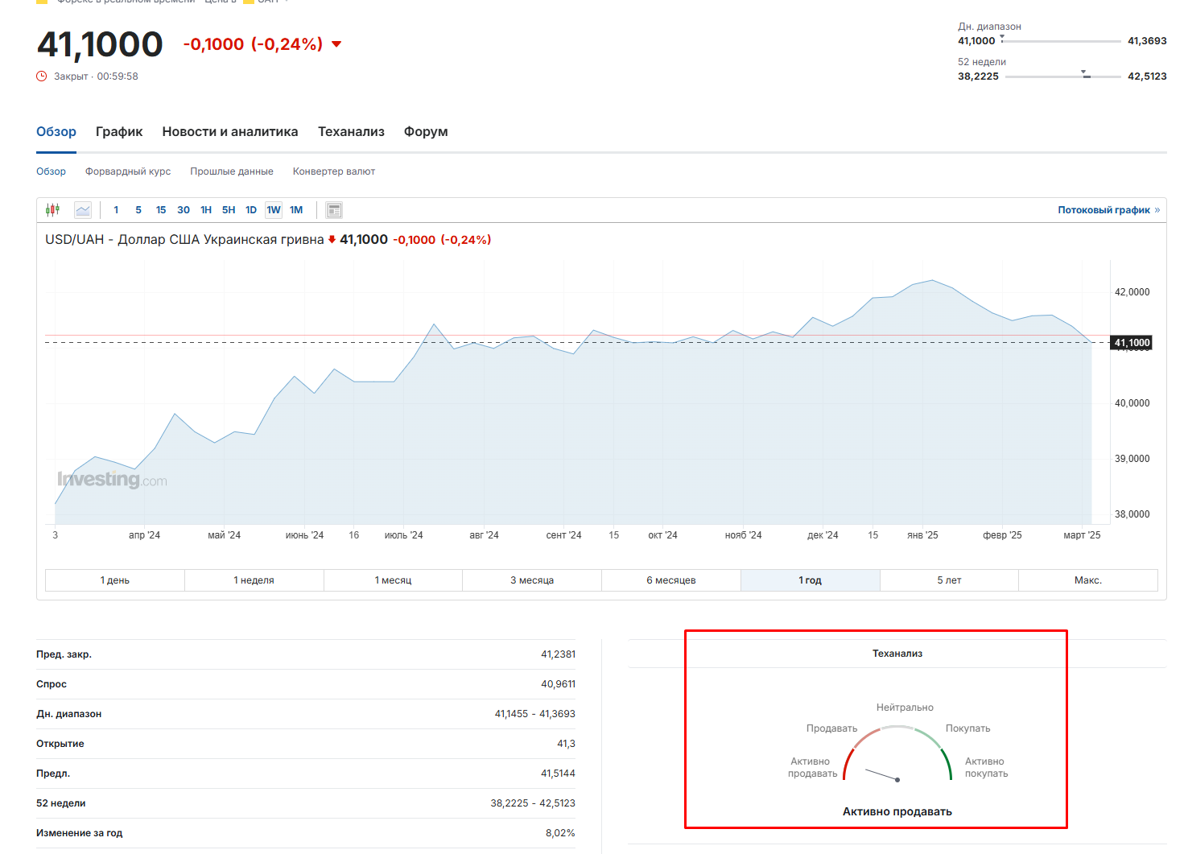
Task: Choose the 3 месяца time range
Action: point(532,580)
